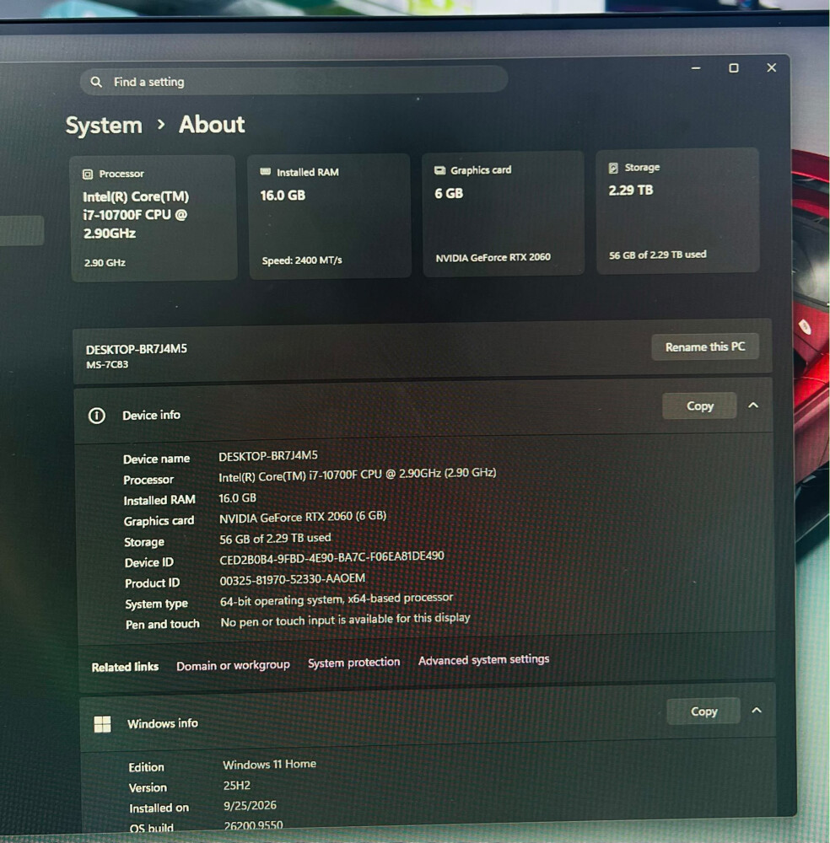Viewport: 830px width, 843px height.
Task: Click the Device info circle icon
Action: [97, 416]
